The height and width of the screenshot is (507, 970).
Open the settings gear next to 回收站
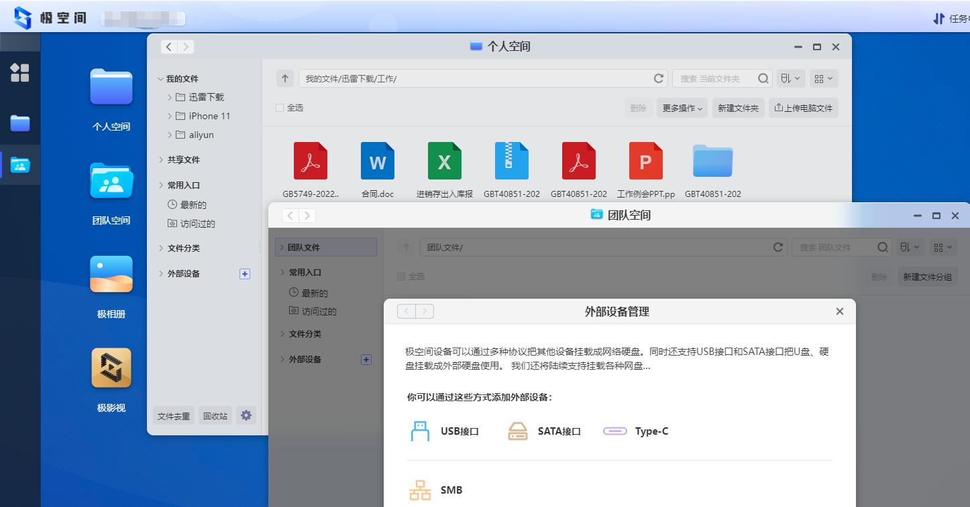pyautogui.click(x=246, y=415)
